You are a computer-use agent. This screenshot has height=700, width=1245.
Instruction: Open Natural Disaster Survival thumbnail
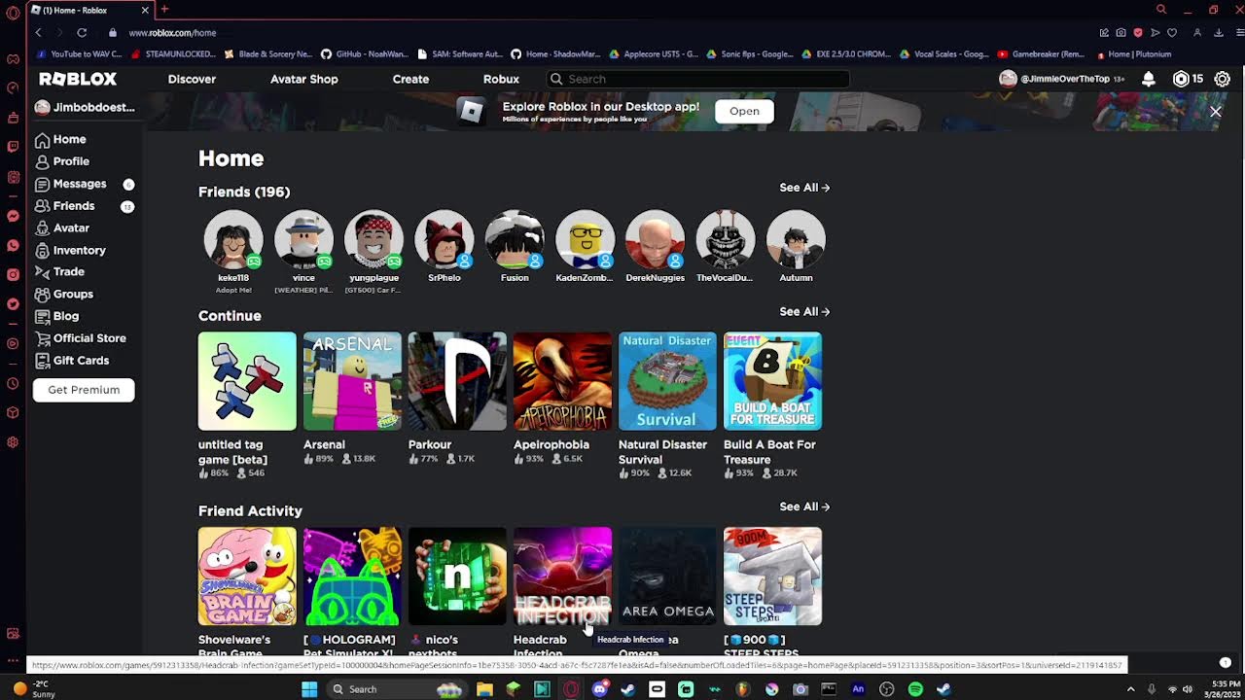pos(667,381)
